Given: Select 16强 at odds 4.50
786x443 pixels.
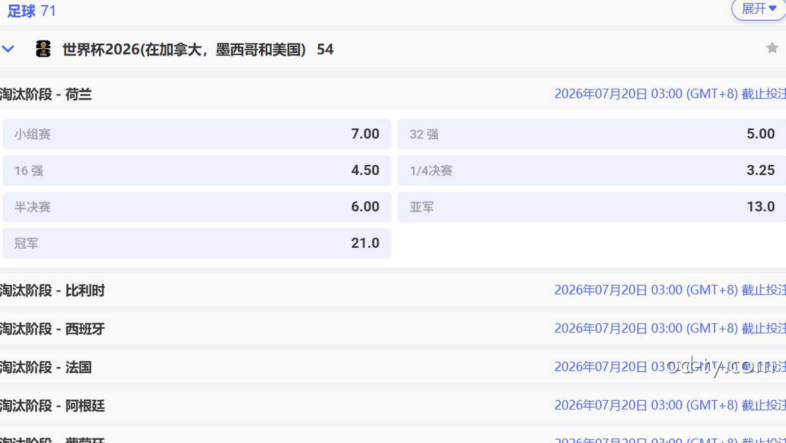Looking at the screenshot, I should (x=196, y=170).
